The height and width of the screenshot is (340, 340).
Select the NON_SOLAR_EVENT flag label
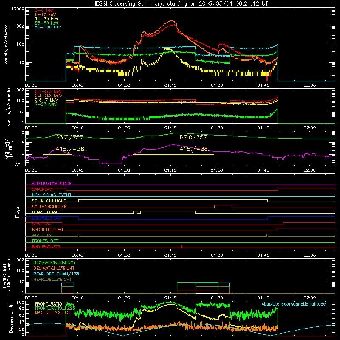[x=51, y=195]
